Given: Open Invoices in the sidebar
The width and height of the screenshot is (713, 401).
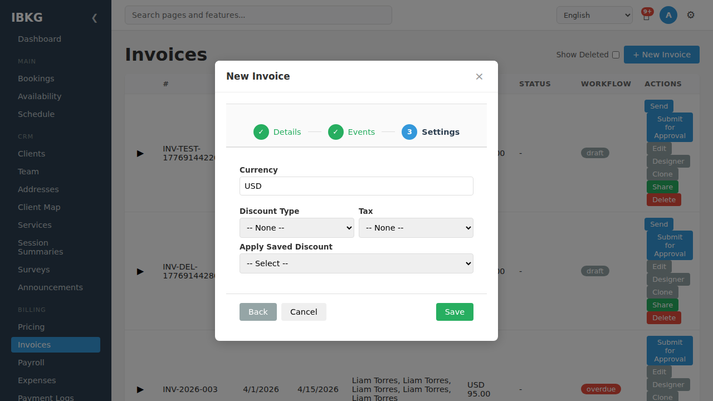Looking at the screenshot, I should tap(56, 345).
